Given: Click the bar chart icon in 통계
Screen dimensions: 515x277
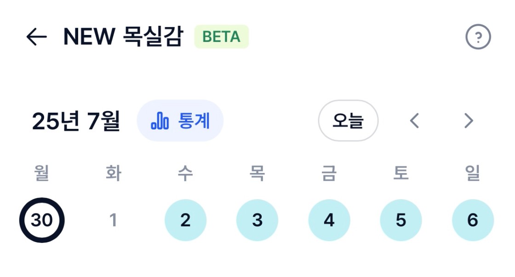Looking at the screenshot, I should click(160, 121).
